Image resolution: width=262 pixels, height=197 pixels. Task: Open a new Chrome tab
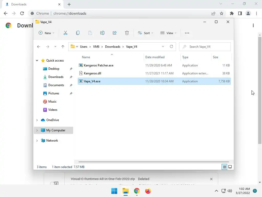point(69,4)
